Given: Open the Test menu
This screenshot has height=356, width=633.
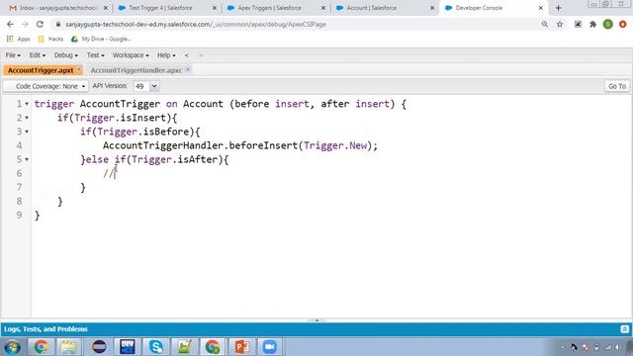Looking at the screenshot, I should click(x=95, y=55).
